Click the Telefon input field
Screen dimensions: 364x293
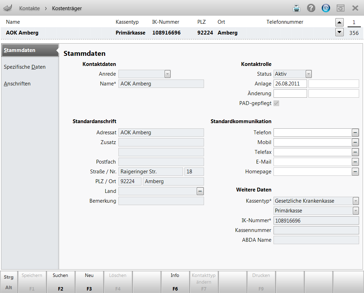[313, 133]
